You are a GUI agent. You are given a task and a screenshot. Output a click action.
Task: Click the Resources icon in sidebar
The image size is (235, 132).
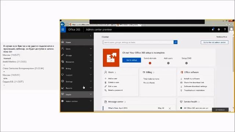pos(63,62)
